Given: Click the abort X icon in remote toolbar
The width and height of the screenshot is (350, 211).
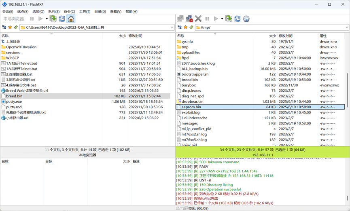Looking at the screenshot, I should coord(198,19).
